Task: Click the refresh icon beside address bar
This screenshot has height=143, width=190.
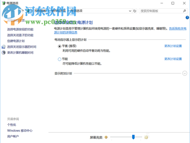Action: (x=135, y=11)
